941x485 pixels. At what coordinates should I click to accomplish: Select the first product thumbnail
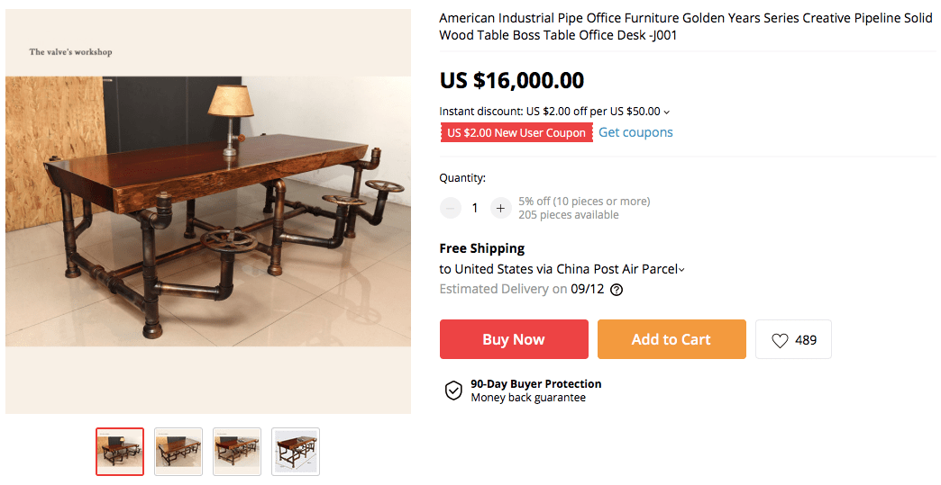[x=120, y=452]
